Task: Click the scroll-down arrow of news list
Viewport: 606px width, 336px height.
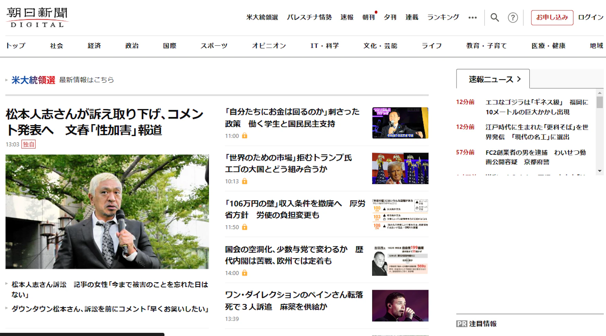Action: coord(599,171)
